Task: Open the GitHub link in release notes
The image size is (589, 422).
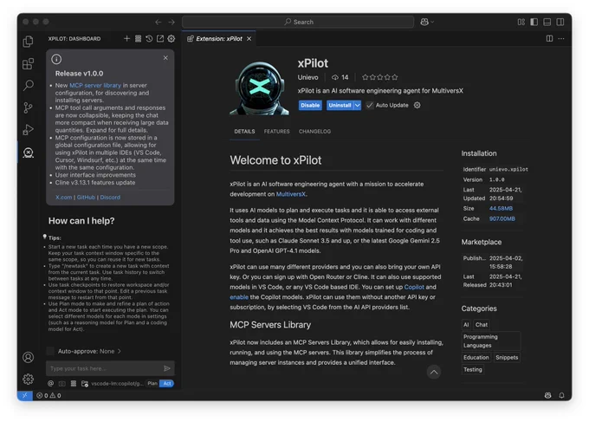Action: point(86,198)
